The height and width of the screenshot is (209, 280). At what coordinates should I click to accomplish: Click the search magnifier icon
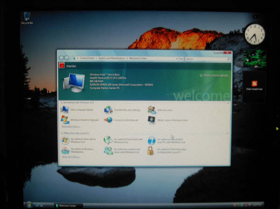pos(228,59)
